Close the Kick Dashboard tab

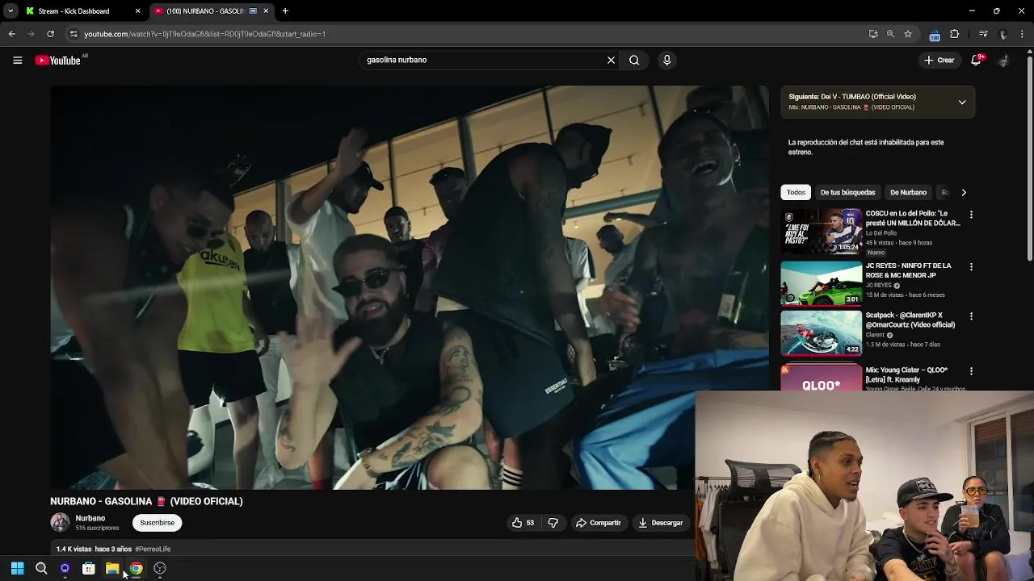[x=137, y=11]
